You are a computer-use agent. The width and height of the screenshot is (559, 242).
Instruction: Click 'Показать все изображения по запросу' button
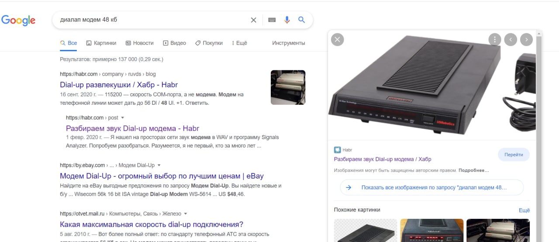[x=431, y=187]
